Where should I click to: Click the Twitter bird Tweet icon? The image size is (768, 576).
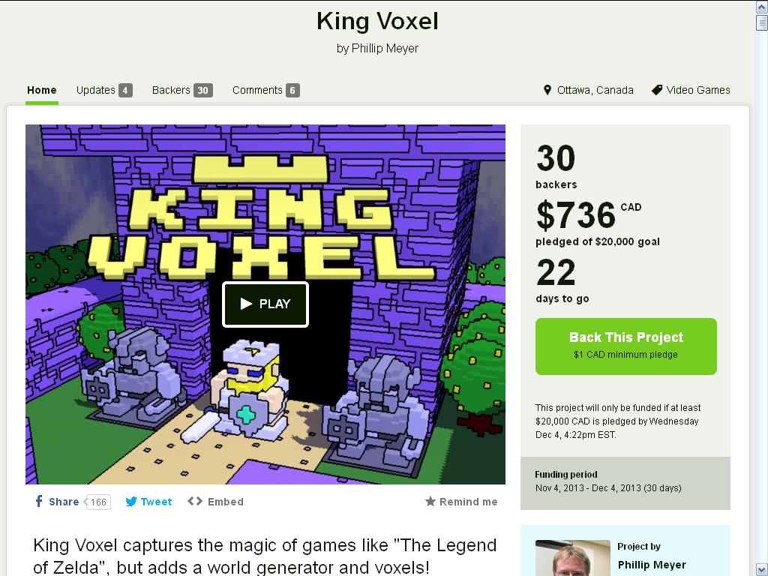131,502
